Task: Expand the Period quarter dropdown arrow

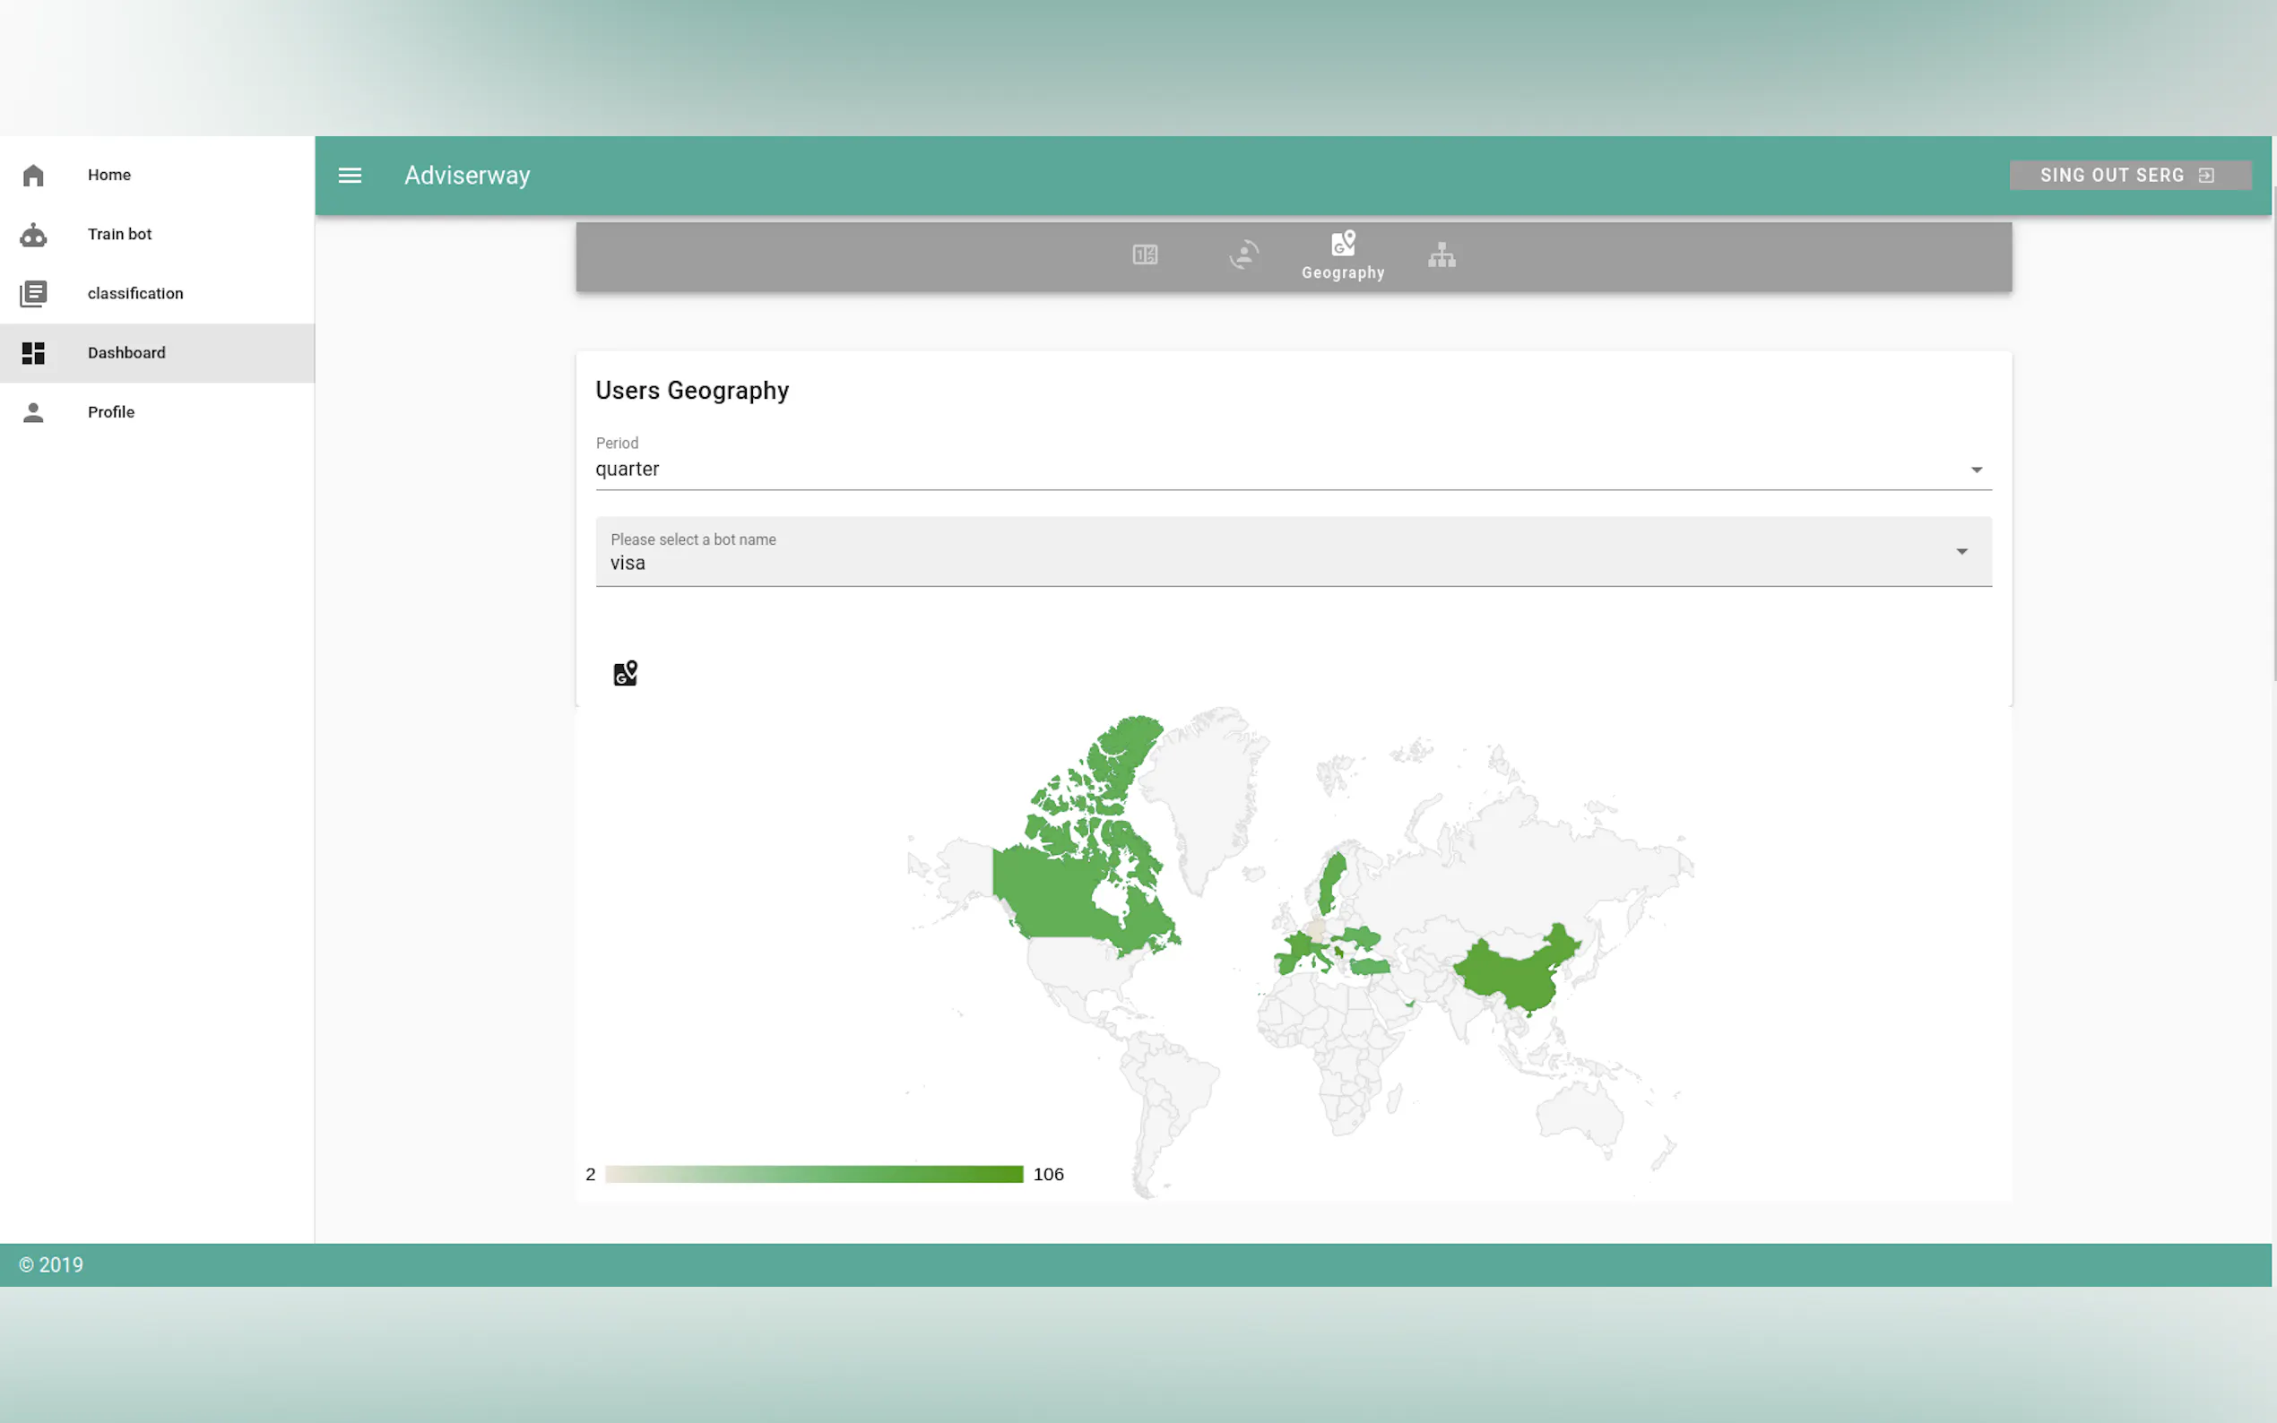Action: tap(1976, 470)
